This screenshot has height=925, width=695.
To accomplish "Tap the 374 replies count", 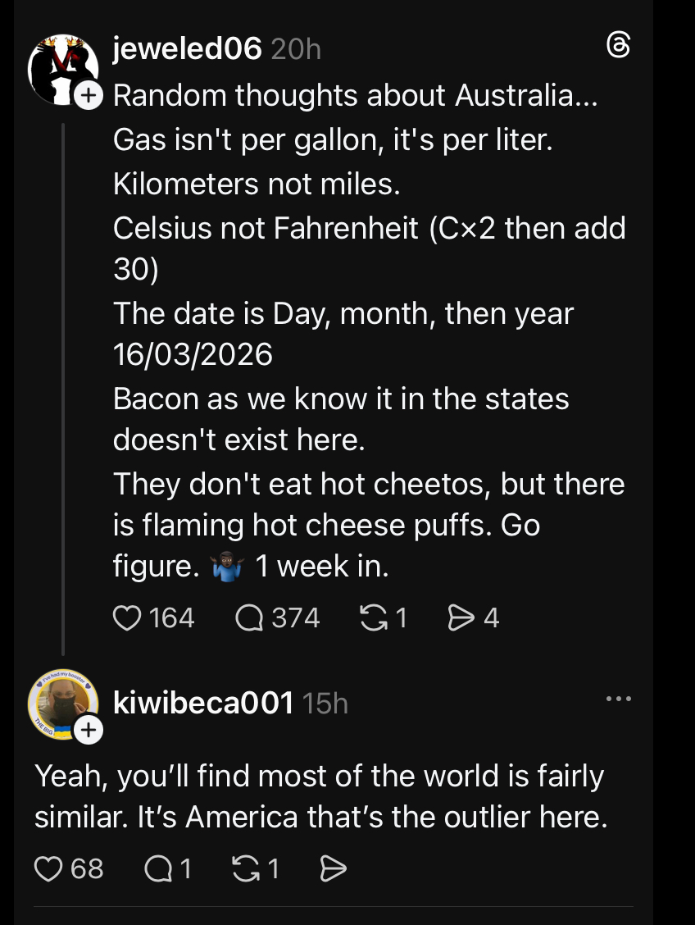I will (295, 617).
